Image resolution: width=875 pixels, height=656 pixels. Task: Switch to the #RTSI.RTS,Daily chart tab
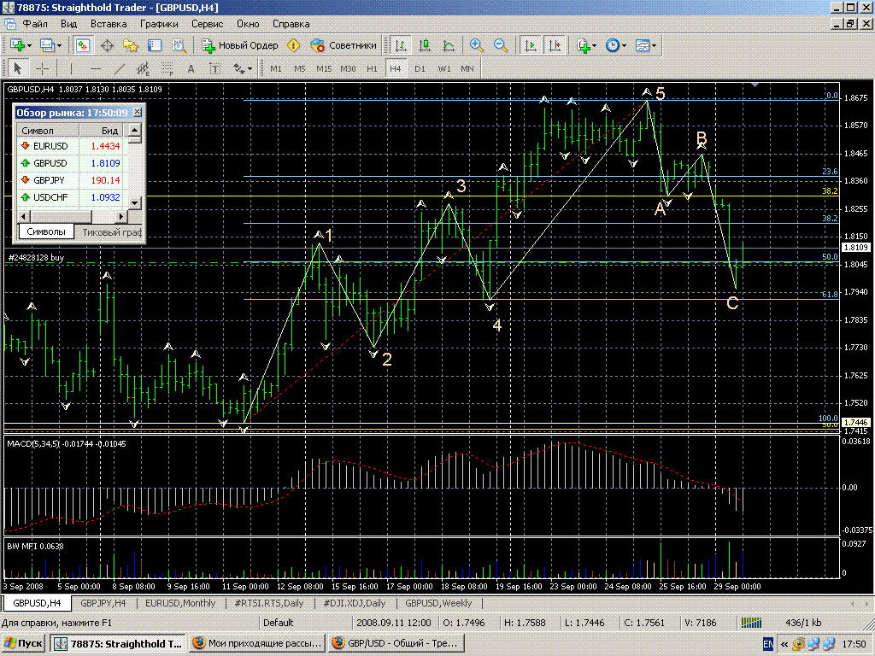coord(269,603)
